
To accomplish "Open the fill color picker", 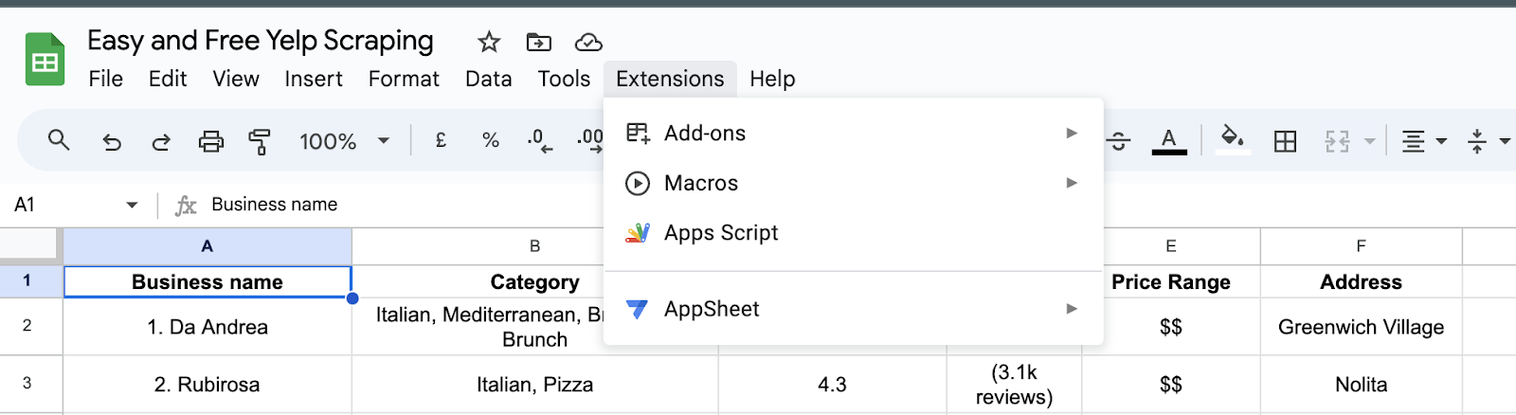I will pos(1232,139).
